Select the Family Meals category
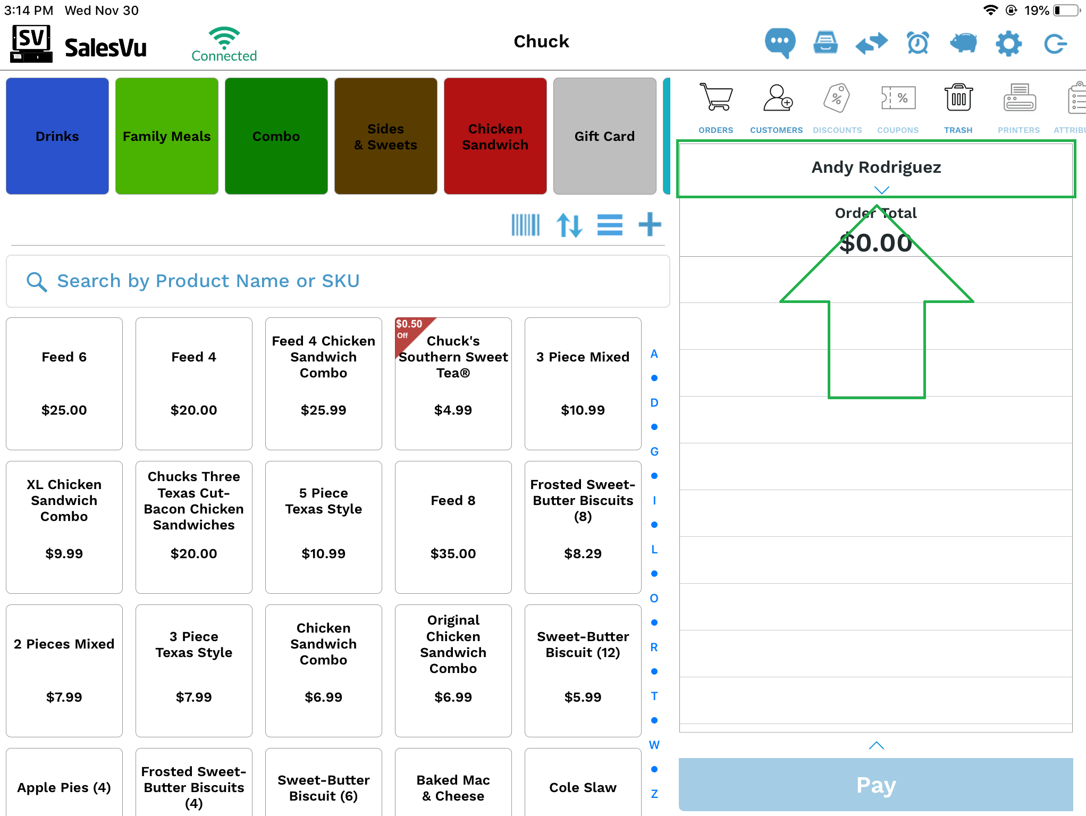Image resolution: width=1086 pixels, height=816 pixels. [x=167, y=136]
